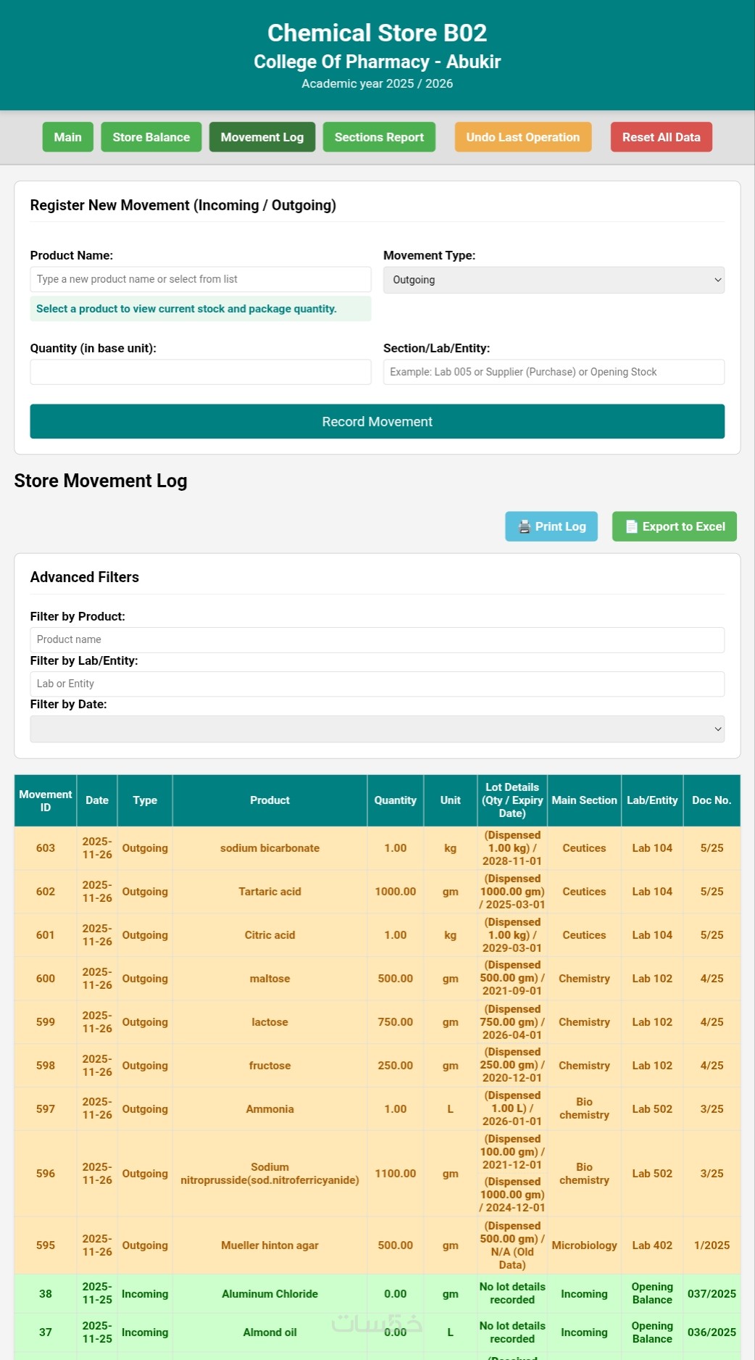Click the printer icon on Print Log

[x=524, y=527]
